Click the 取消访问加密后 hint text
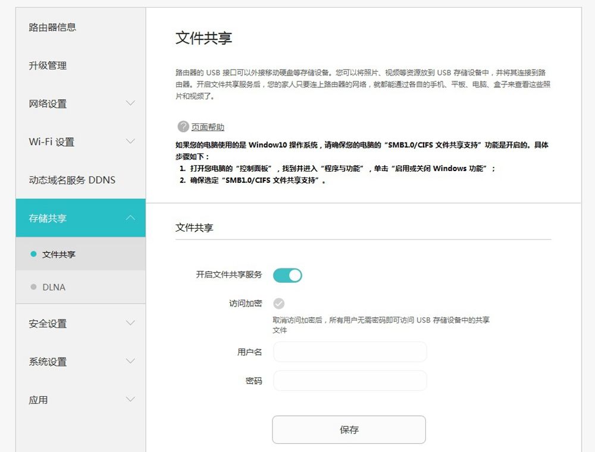 click(381, 325)
